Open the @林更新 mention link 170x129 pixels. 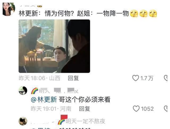point(44,99)
